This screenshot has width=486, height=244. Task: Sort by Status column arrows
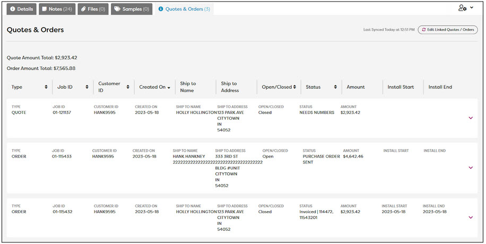click(335, 87)
